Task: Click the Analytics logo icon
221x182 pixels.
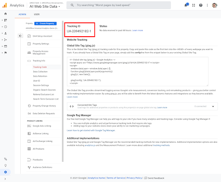Action: pyautogui.click(x=5, y=5)
